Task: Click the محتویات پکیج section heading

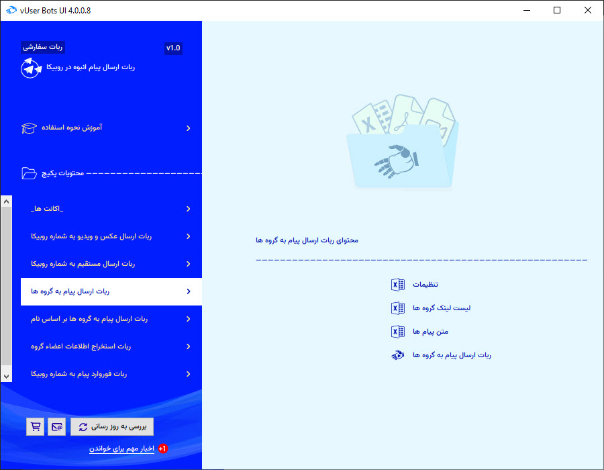Action: (63, 173)
